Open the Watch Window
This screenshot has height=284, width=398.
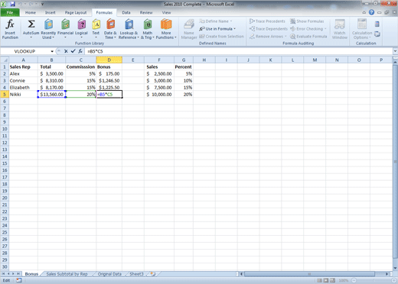[x=340, y=29]
